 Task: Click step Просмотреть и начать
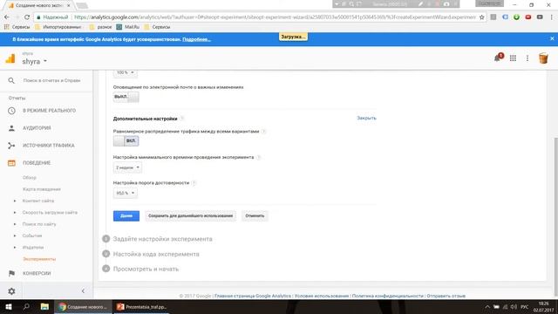point(146,270)
